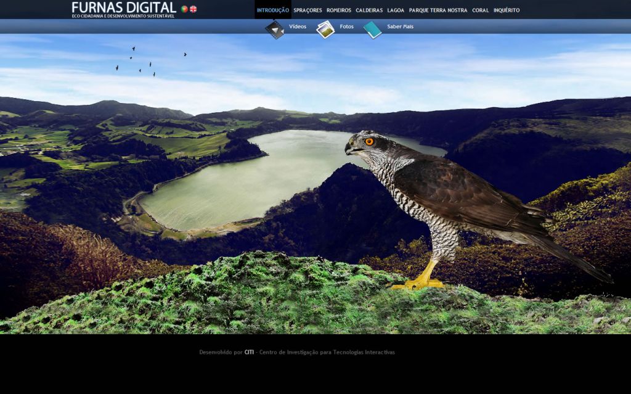Click the Fotos text link

[347, 27]
